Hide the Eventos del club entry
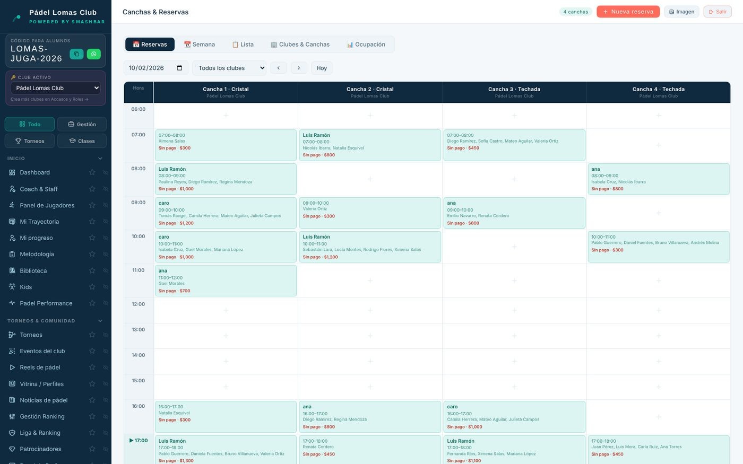Viewport: 743px width, 464px height. click(105, 351)
